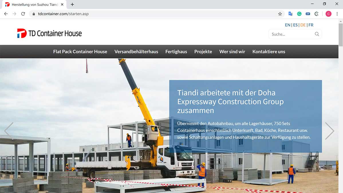Restore down the Chrome window
Screen dimensions: 343x193
click(324, 4)
